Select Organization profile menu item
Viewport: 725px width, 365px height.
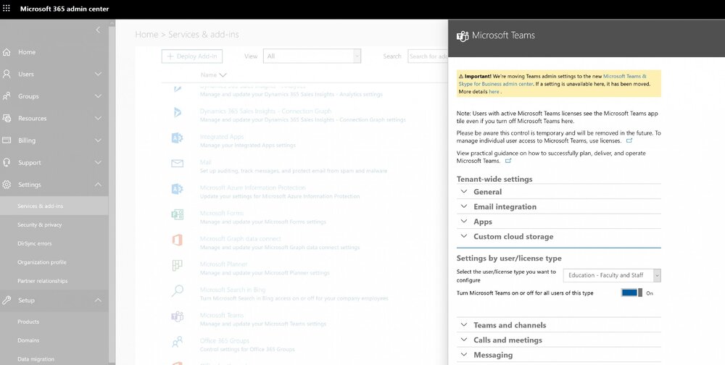42,262
